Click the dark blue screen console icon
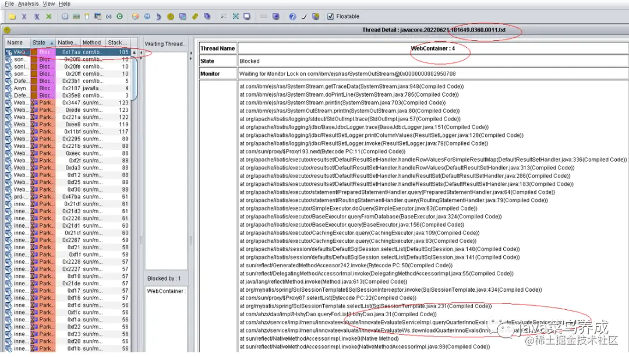The width and height of the screenshot is (629, 357). tap(275, 16)
